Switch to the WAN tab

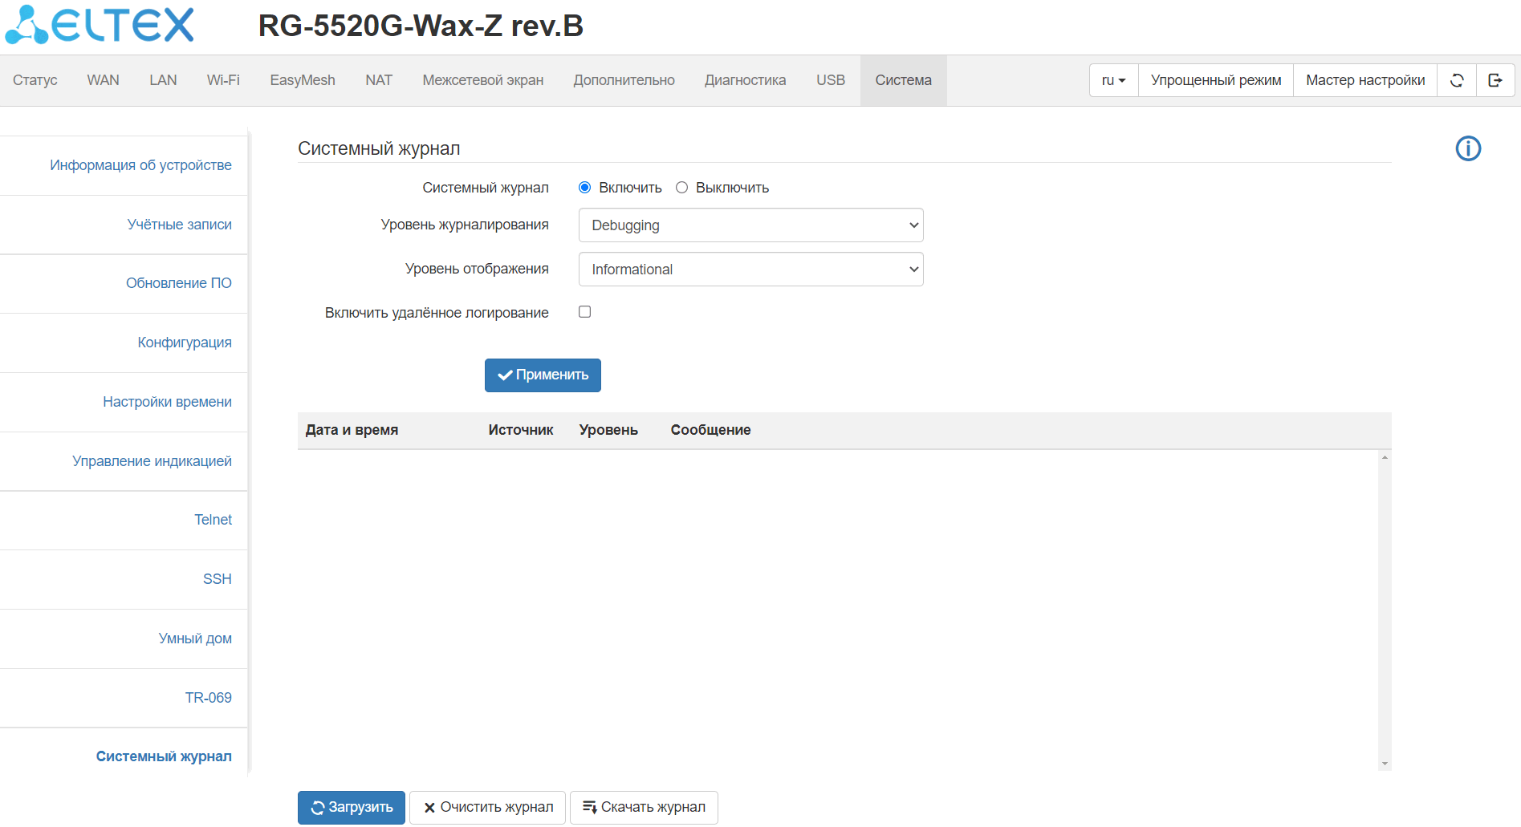[x=103, y=80]
